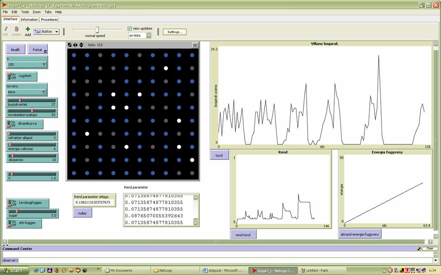Viewport: 441px width, 275px height.
Task: Click the NetLogo logo in the title bar
Action: click(x=4, y=5)
